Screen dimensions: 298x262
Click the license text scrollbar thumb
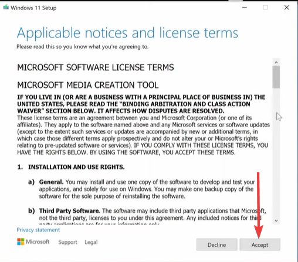pos(276,77)
